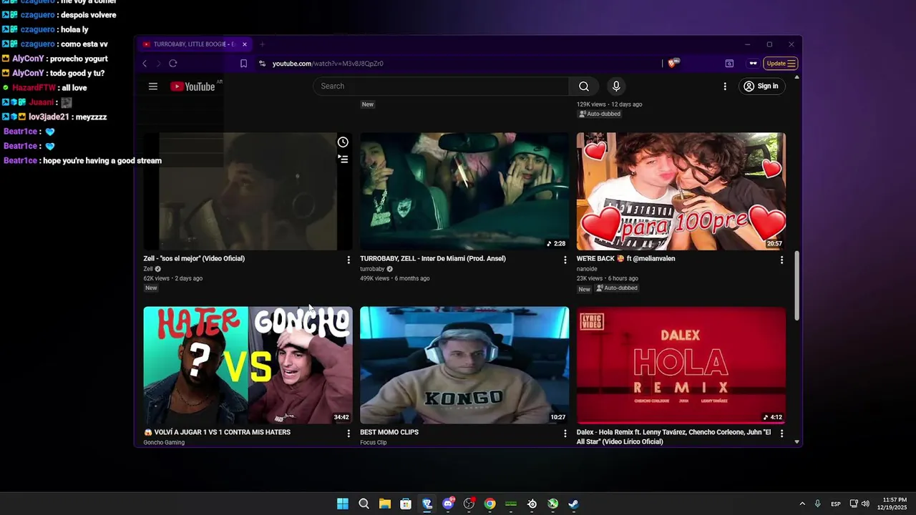Click the youtube.com address bar URL
The image size is (916, 515).
(x=328, y=64)
